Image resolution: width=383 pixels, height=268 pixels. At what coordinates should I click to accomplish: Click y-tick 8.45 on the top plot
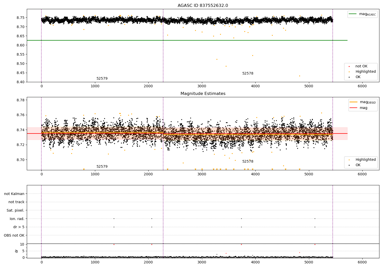tap(20, 73)
